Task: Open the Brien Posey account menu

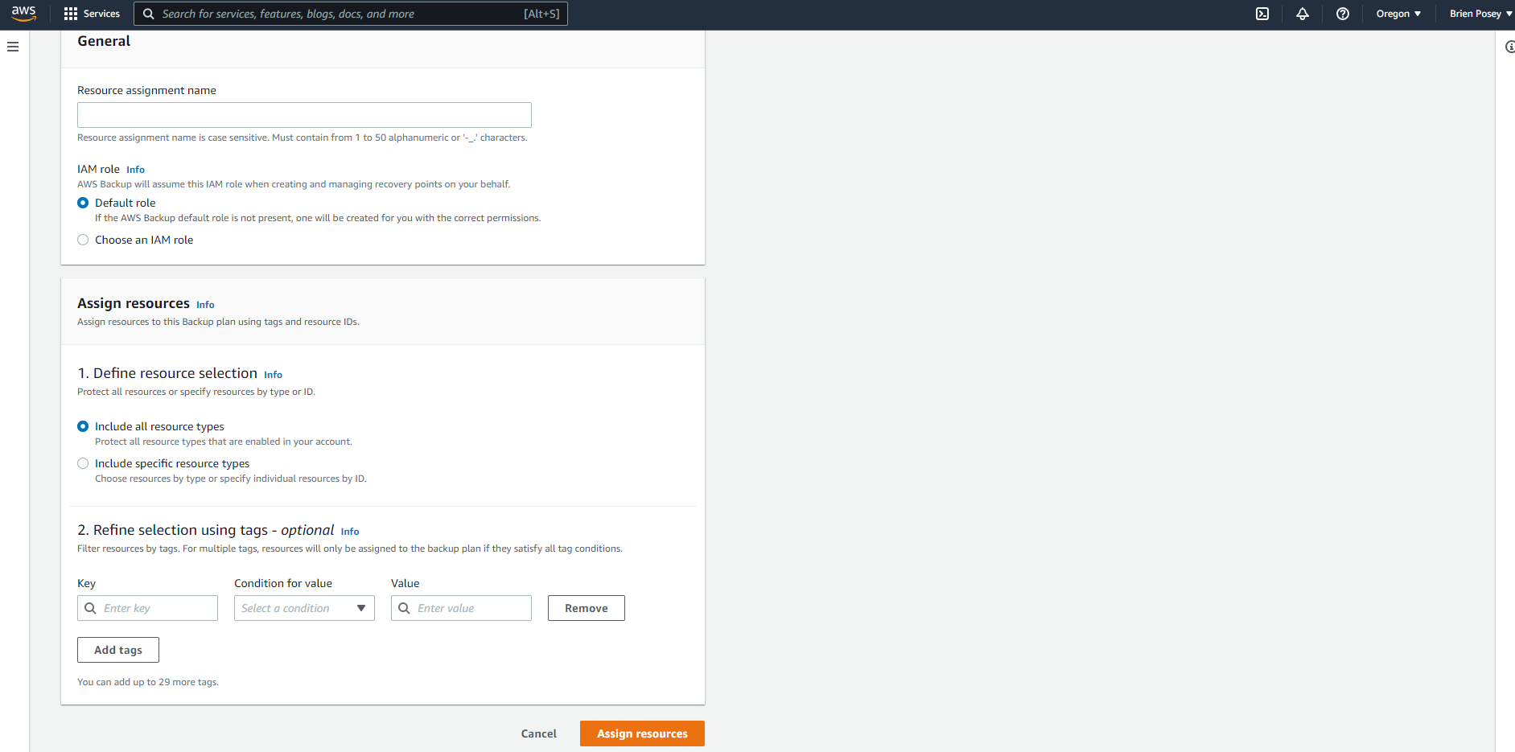Action: coord(1480,14)
